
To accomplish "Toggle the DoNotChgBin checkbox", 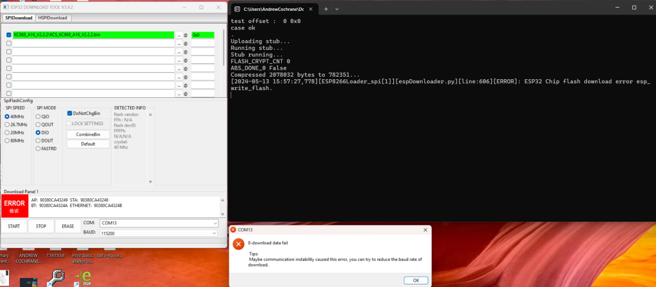I will click(70, 113).
